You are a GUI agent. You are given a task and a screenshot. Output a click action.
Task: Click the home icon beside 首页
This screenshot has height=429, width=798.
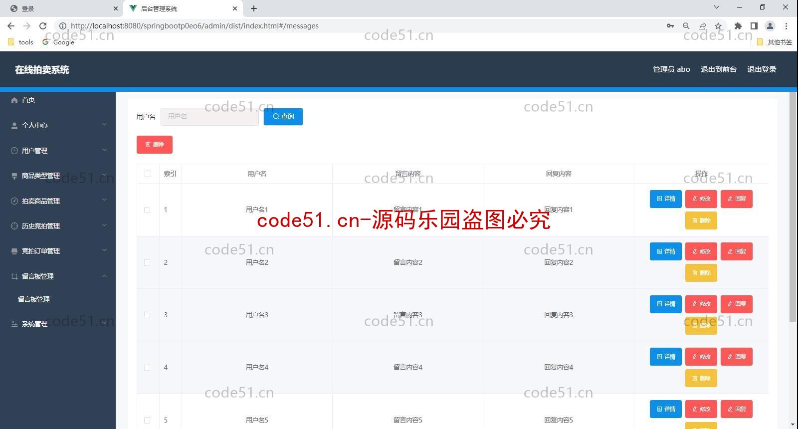pos(14,100)
